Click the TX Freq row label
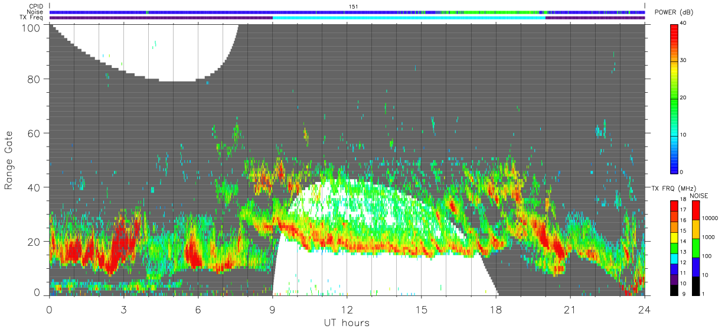Screen dimensions: 725x335 (x=32, y=18)
